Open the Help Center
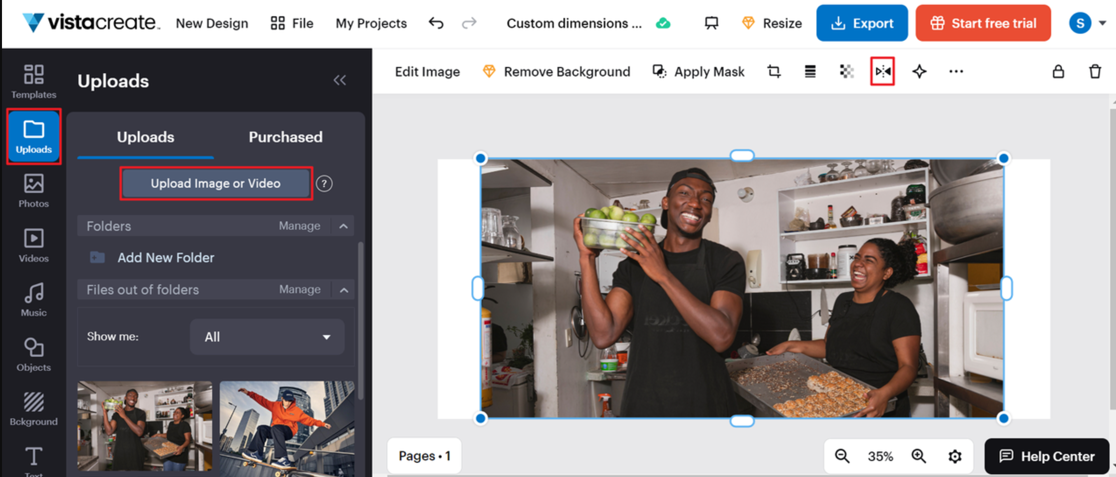This screenshot has width=1116, height=477. (1047, 456)
